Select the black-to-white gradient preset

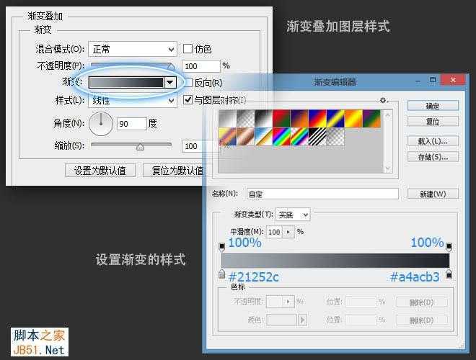tap(263, 119)
